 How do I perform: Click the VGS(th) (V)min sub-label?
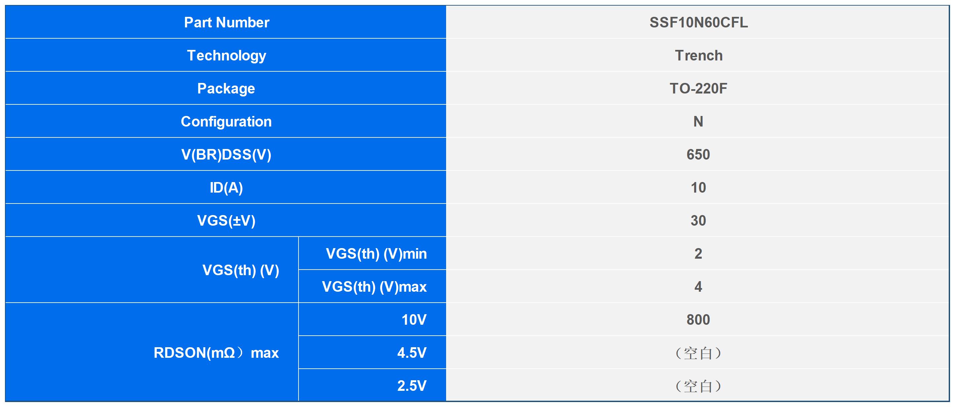click(x=376, y=253)
